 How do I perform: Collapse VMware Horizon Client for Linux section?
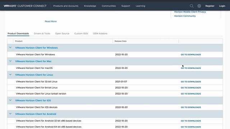10,75
